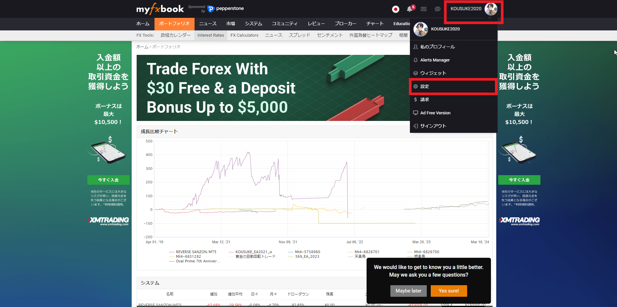
Task: Open 政経カレンダー FX tool
Action: pos(176,35)
